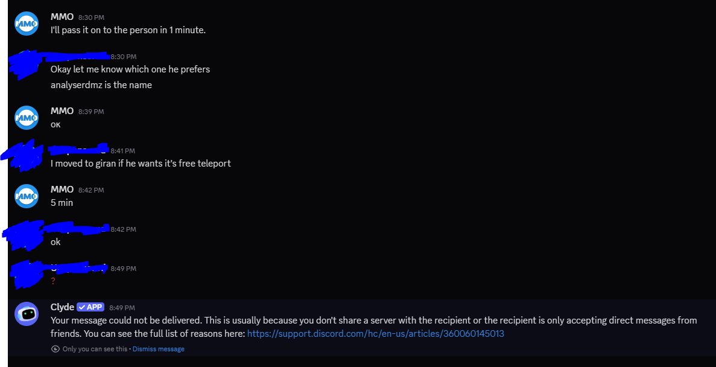This screenshot has width=716, height=367.
Task: Click MMO username at 8:30 PM
Action: click(x=62, y=17)
